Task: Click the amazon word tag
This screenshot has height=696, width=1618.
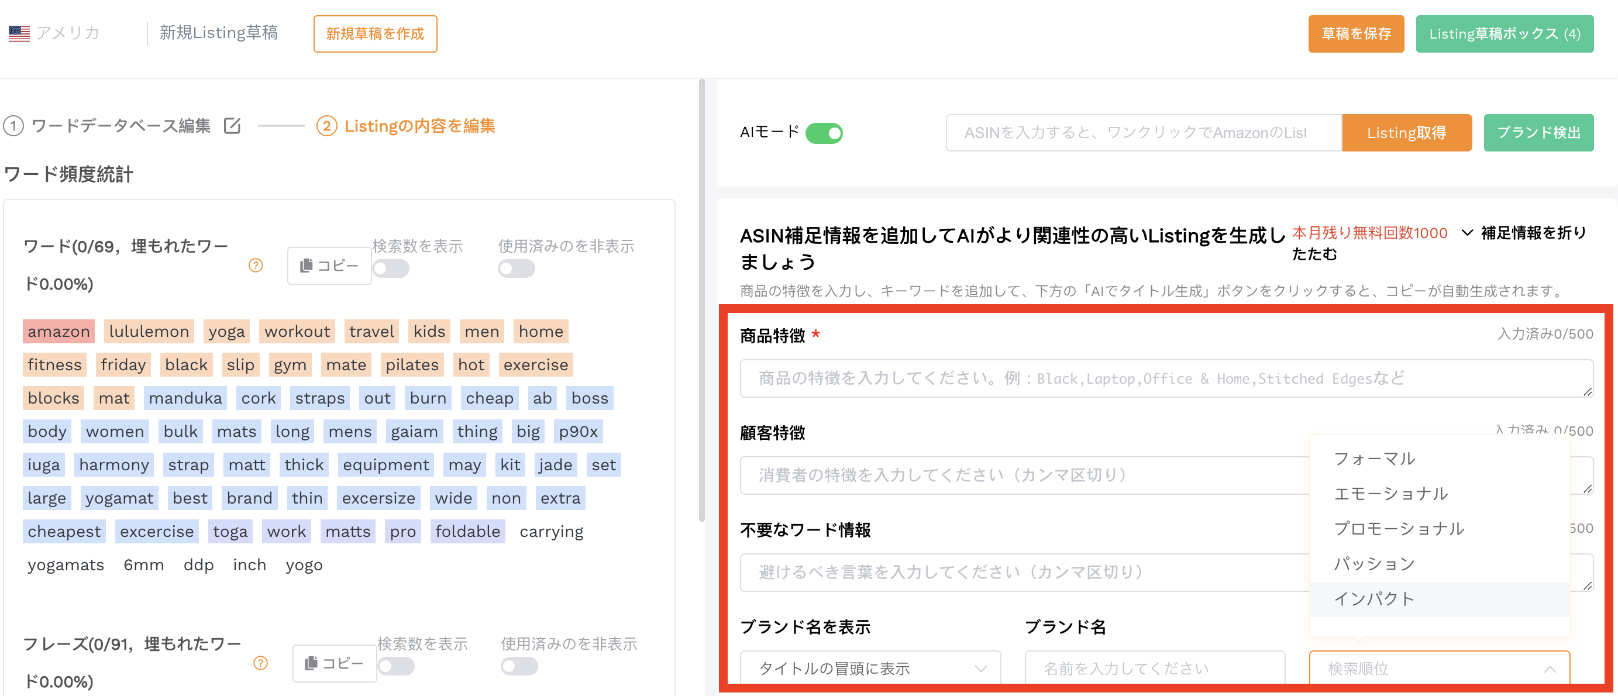Action: click(58, 332)
